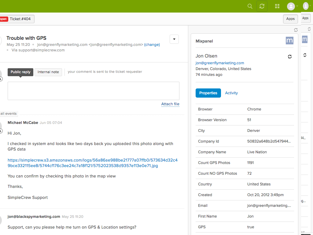Open the products grid icon

click(x=277, y=6)
